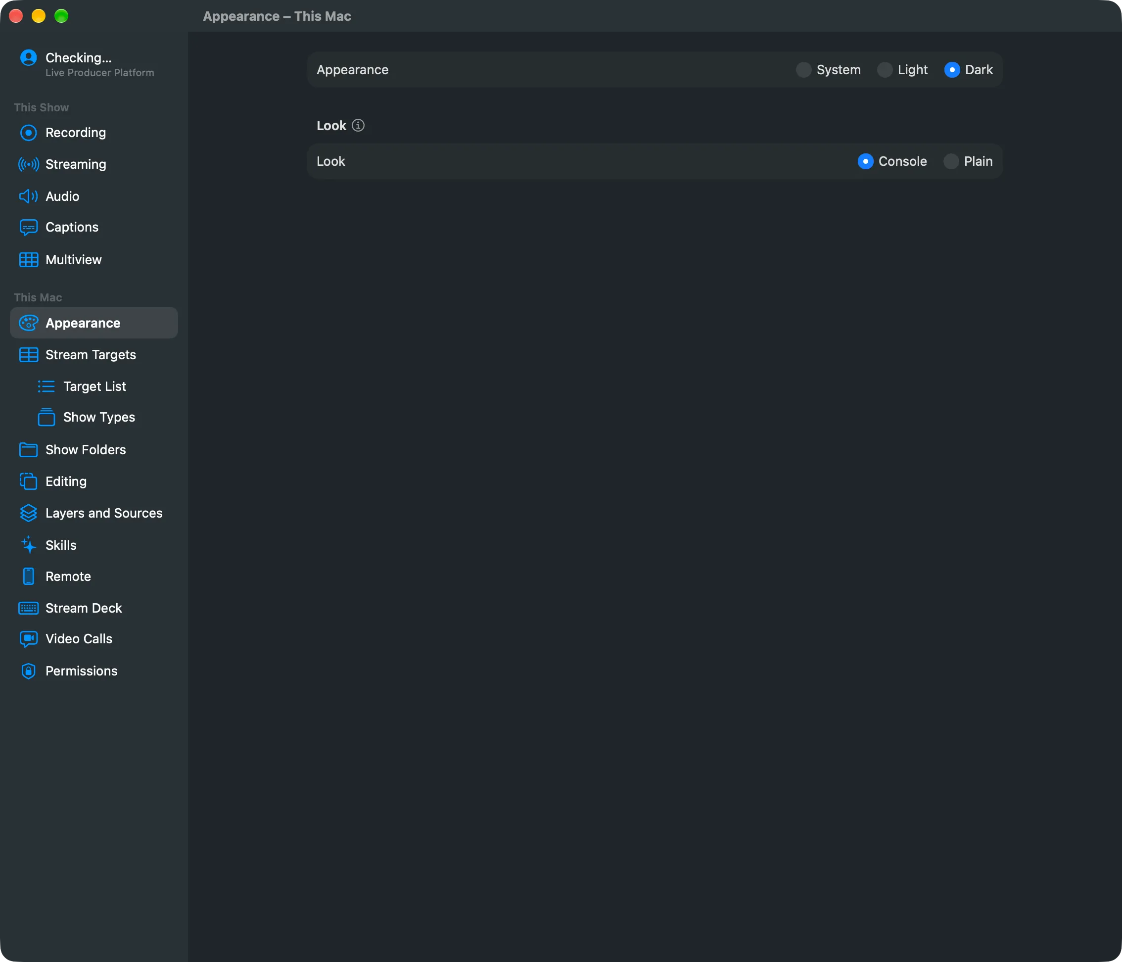Open the Target List sub-item label
Viewport: 1122px width, 962px height.
(x=95, y=386)
